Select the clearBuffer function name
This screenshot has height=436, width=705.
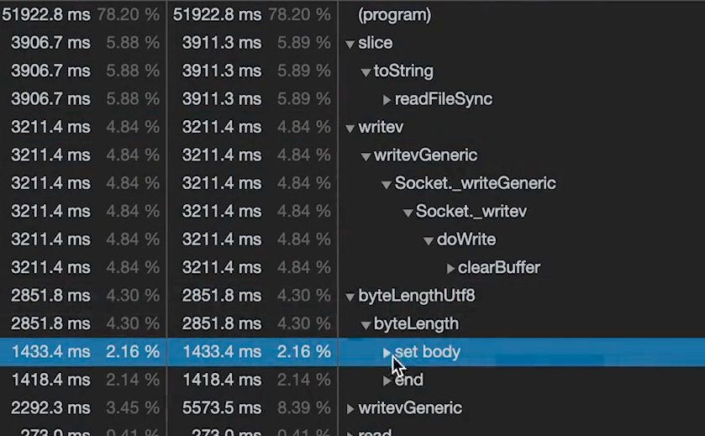pyautogui.click(x=498, y=268)
